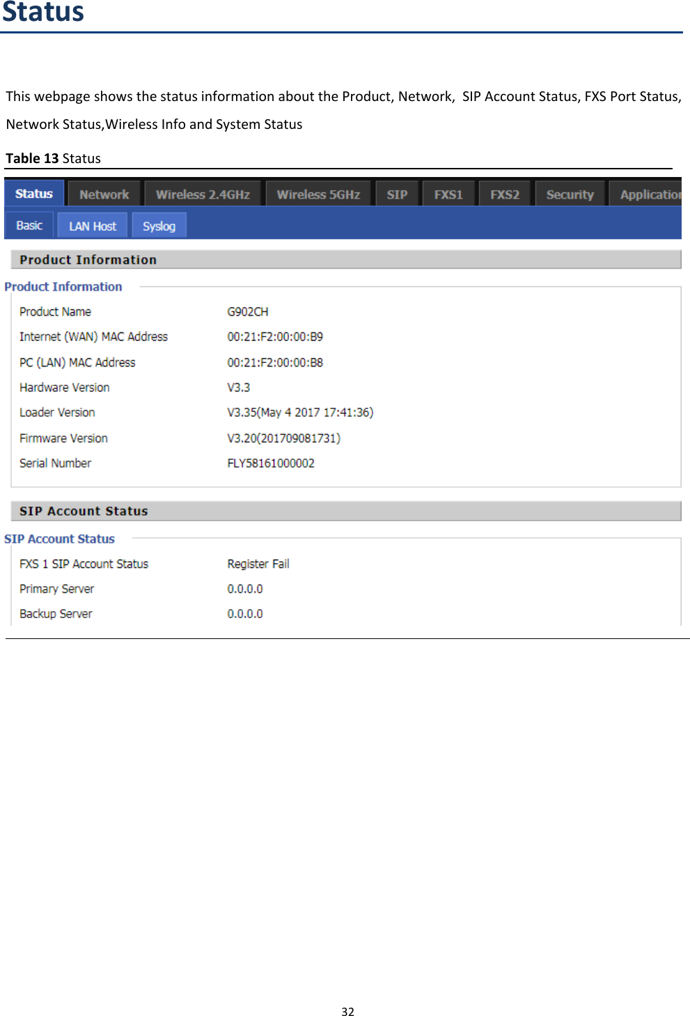This screenshot has height=1016, width=690.
Task: Click the Primary Server address 0.0.0.0
Action: (244, 588)
